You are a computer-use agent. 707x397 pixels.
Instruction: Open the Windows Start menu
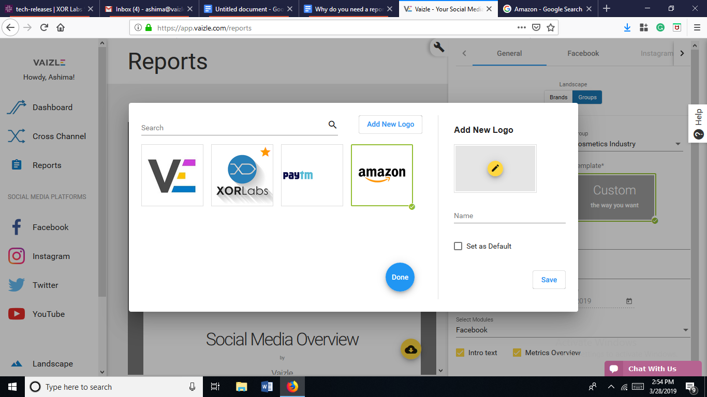tap(12, 387)
